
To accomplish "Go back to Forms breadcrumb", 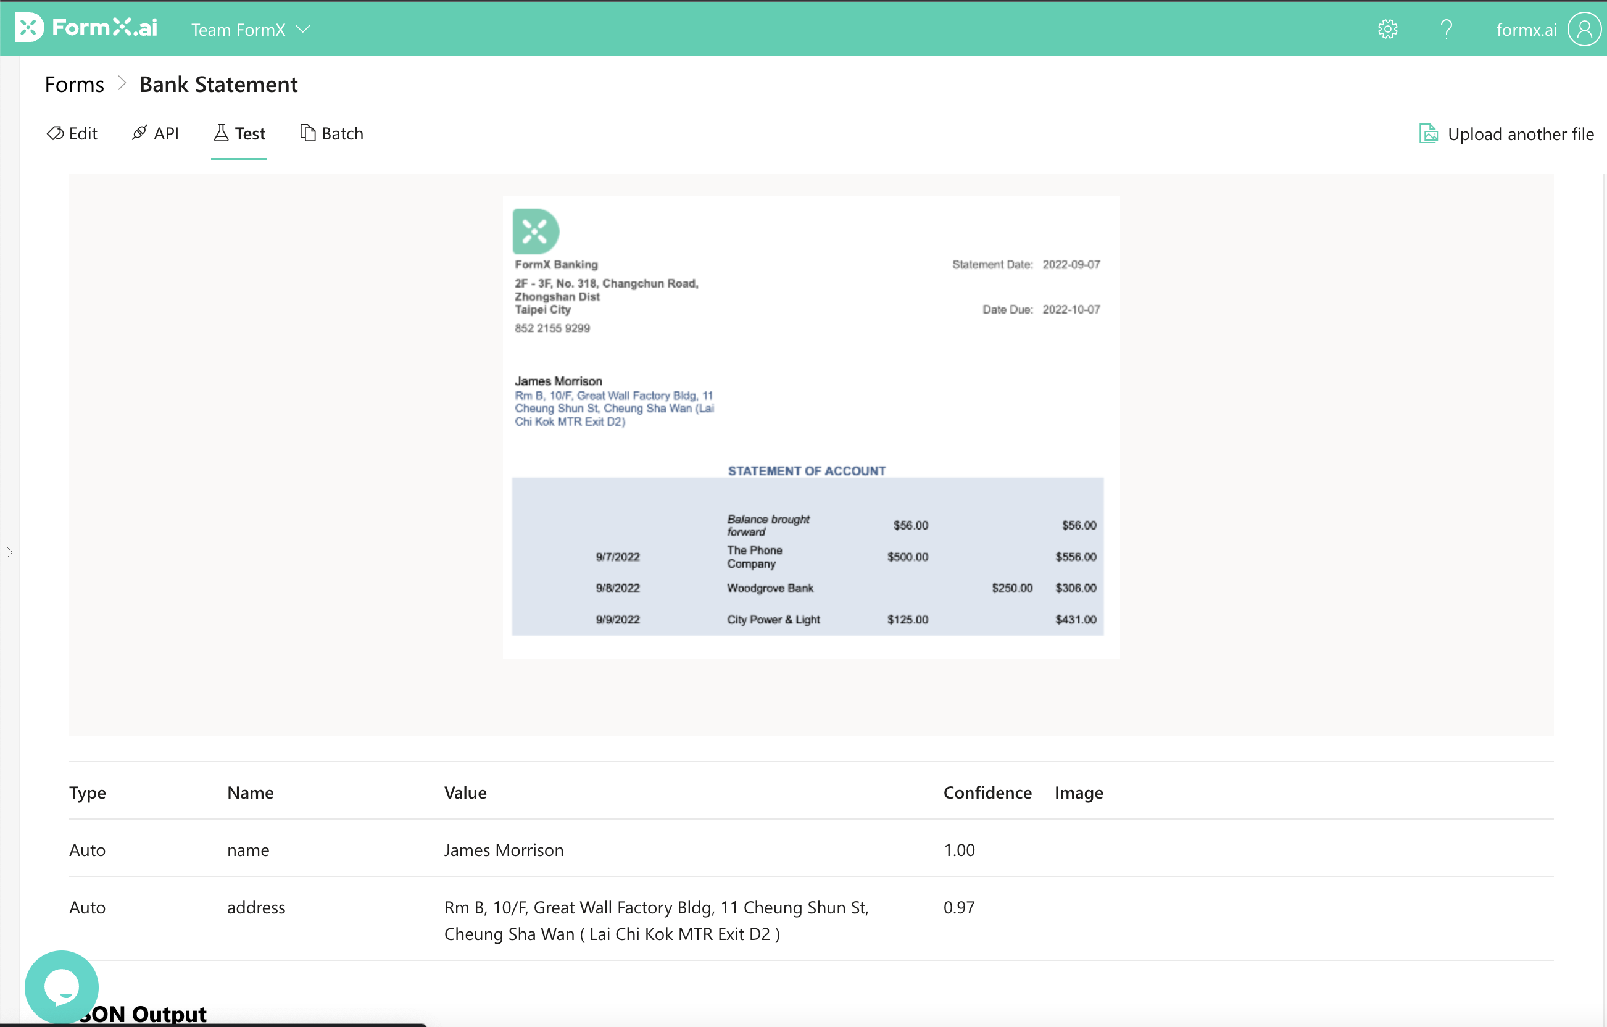I will (74, 85).
